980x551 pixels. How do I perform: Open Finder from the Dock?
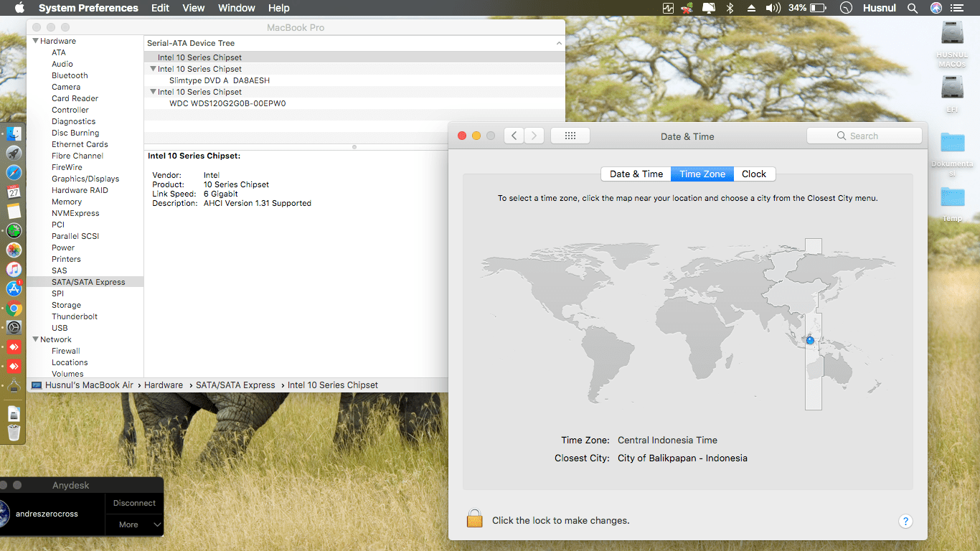[x=14, y=134]
